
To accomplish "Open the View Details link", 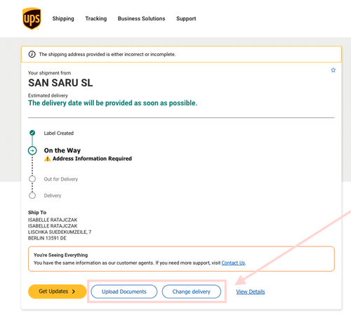I will pos(251,291).
